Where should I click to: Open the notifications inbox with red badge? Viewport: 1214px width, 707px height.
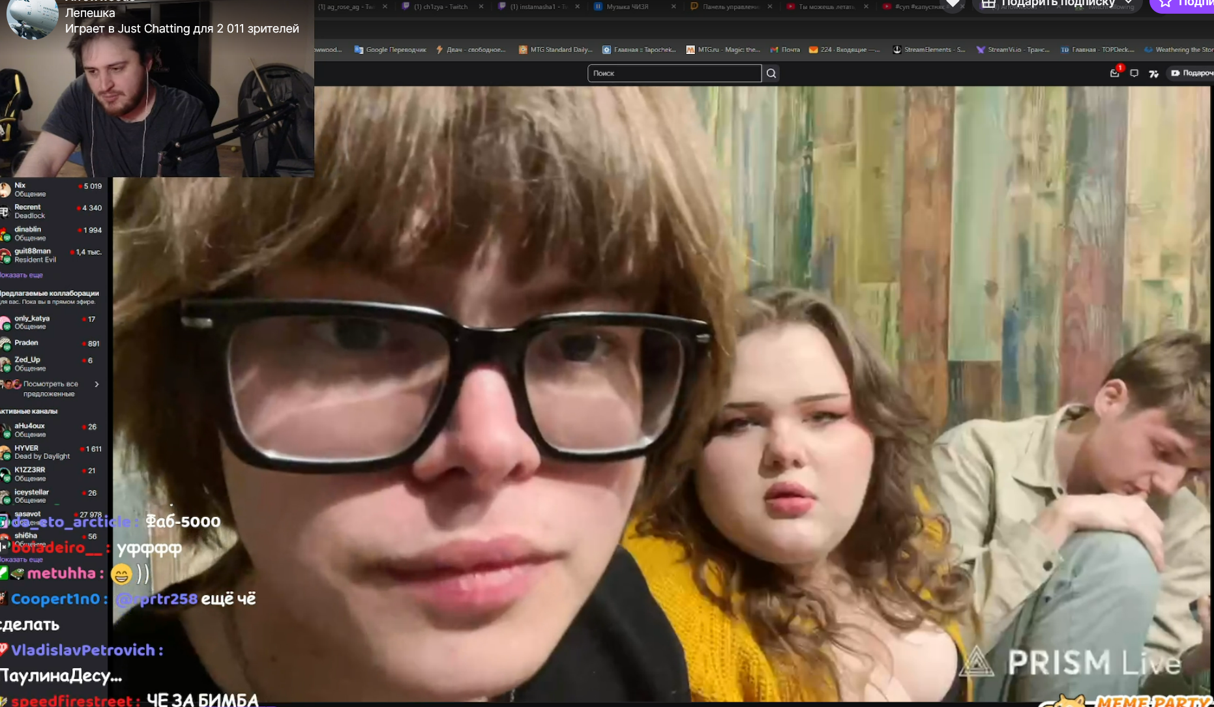[1115, 73]
